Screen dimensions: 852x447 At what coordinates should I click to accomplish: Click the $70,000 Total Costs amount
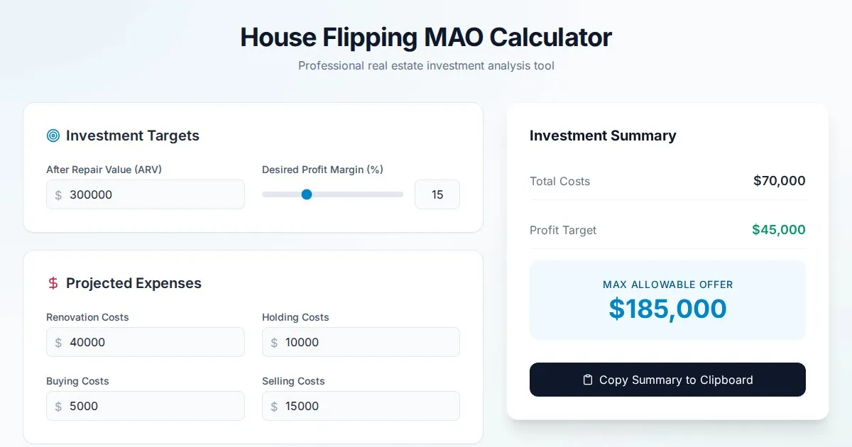click(779, 181)
